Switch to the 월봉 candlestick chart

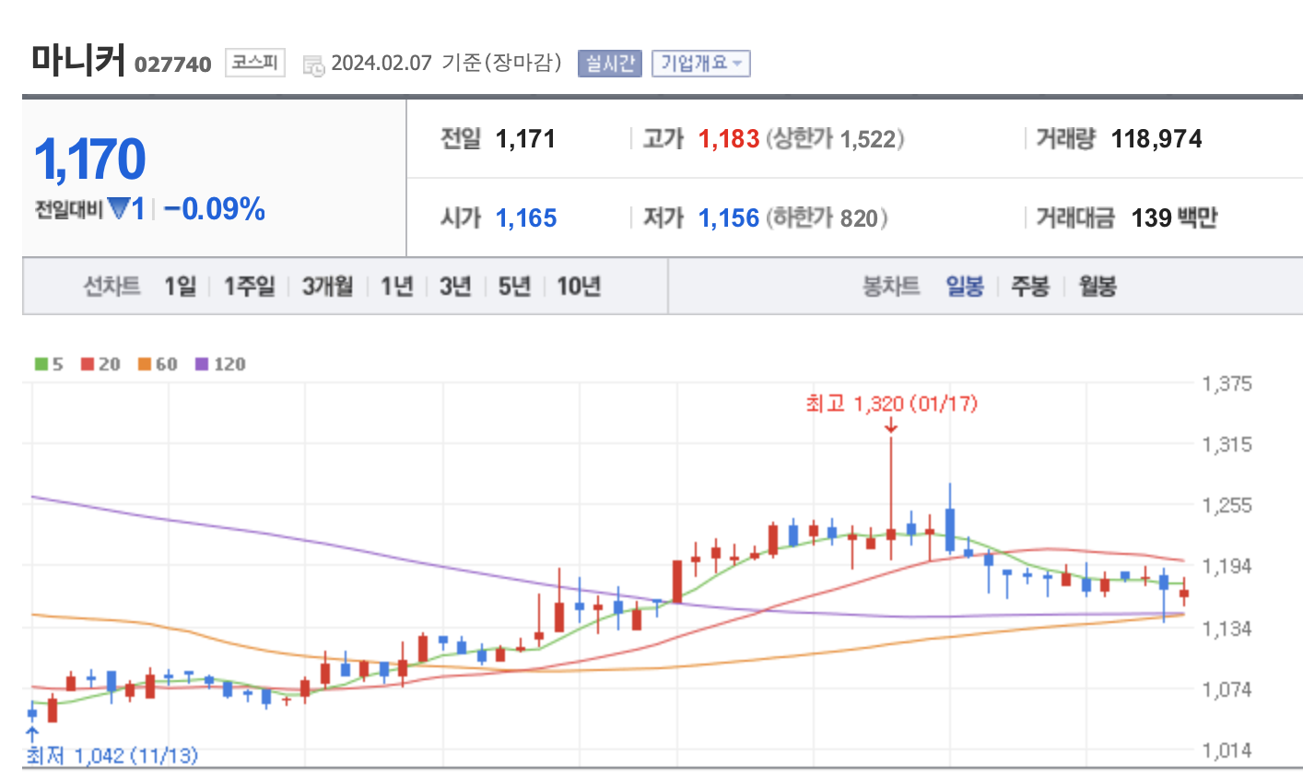coord(1098,287)
